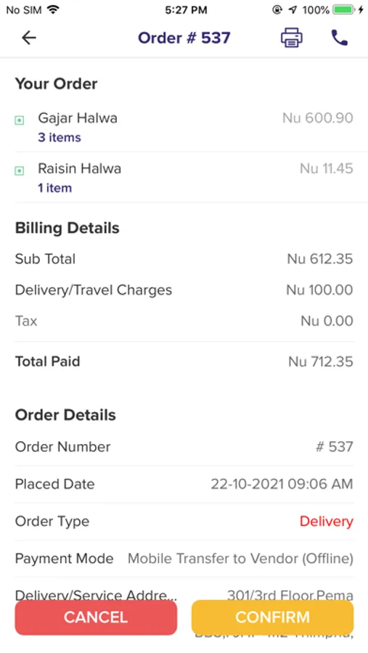The height and width of the screenshot is (653, 368).
Task: Tap the back arrow icon
Action: [29, 38]
